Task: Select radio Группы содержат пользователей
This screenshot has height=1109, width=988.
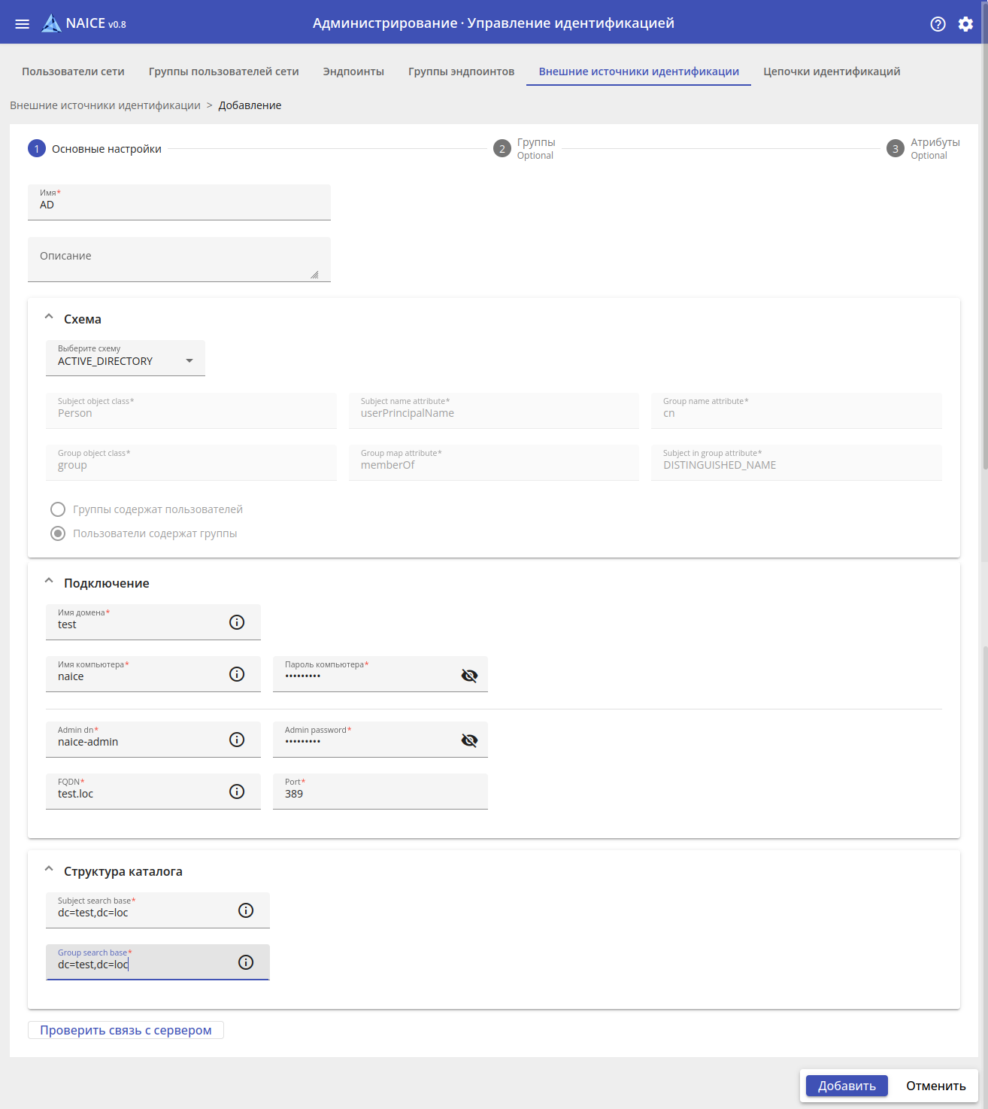Action: pyautogui.click(x=58, y=509)
